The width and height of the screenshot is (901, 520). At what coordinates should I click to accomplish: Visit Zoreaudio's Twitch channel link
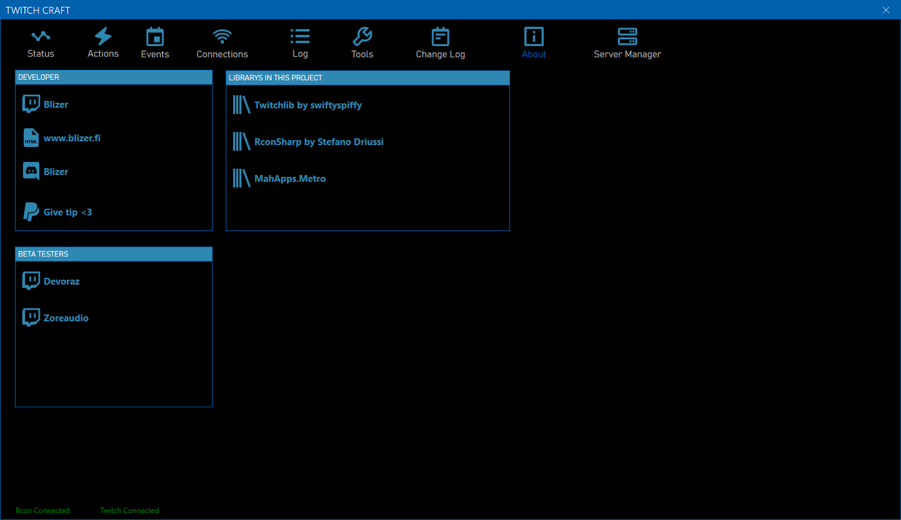66,318
